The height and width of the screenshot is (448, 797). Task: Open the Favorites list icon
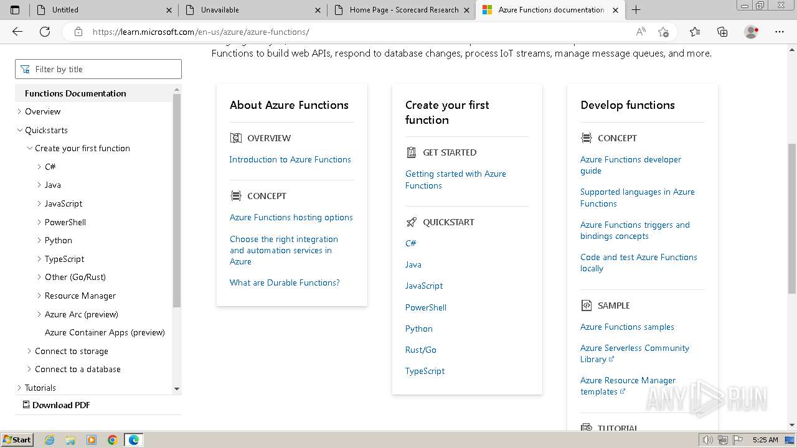[695, 32]
